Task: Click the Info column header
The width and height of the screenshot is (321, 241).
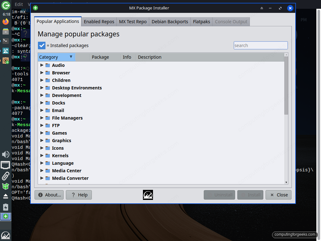Action: 129,57
